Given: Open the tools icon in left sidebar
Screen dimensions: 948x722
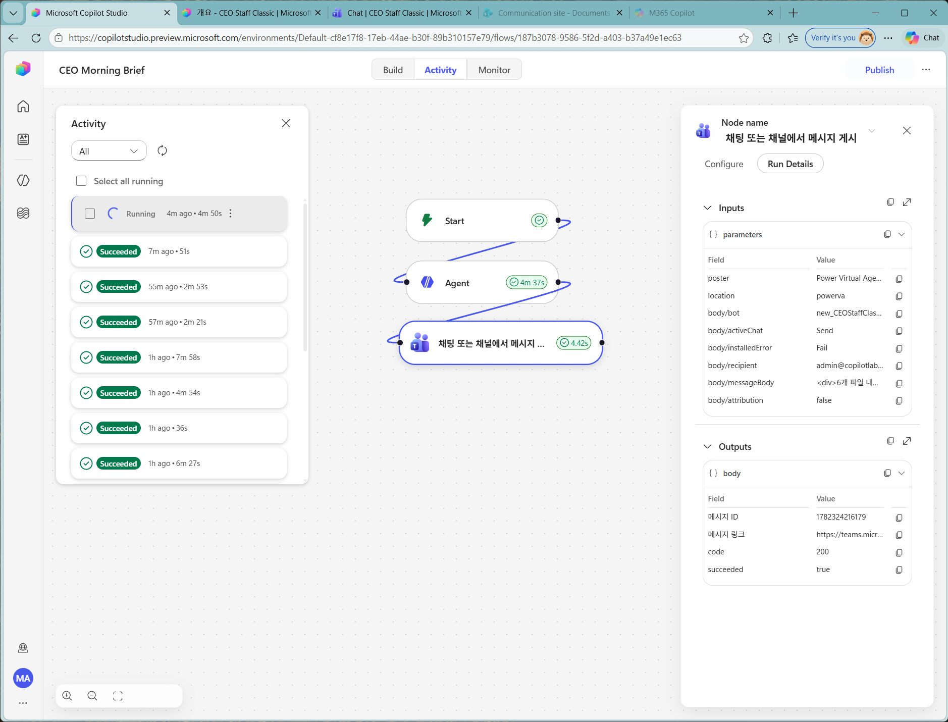Looking at the screenshot, I should tap(23, 213).
